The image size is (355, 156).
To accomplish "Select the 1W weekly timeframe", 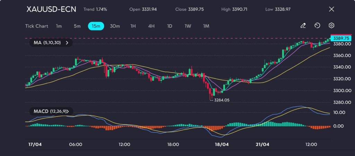I will [188, 26].
